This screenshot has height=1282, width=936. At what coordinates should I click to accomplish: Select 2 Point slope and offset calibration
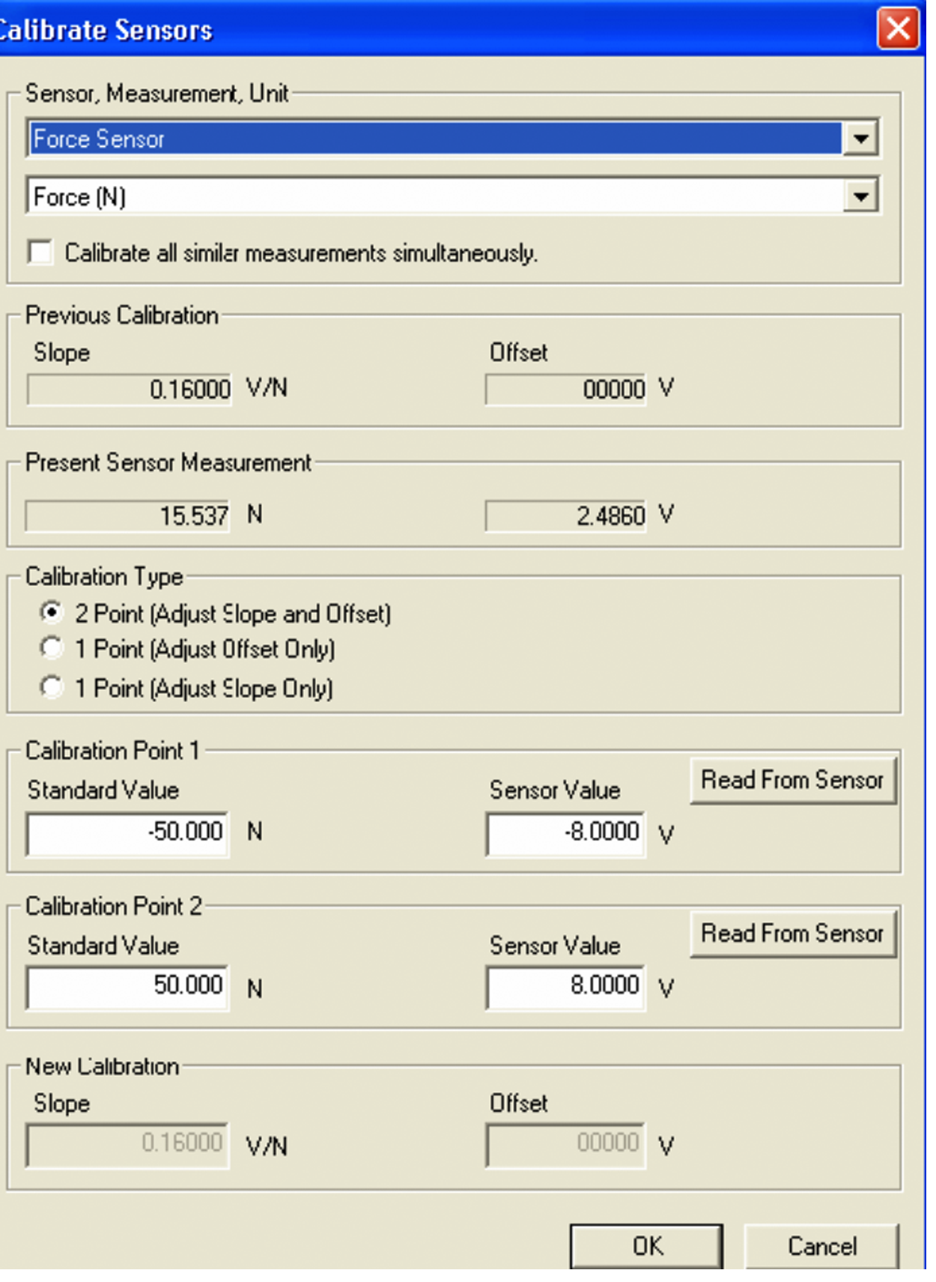point(51,613)
